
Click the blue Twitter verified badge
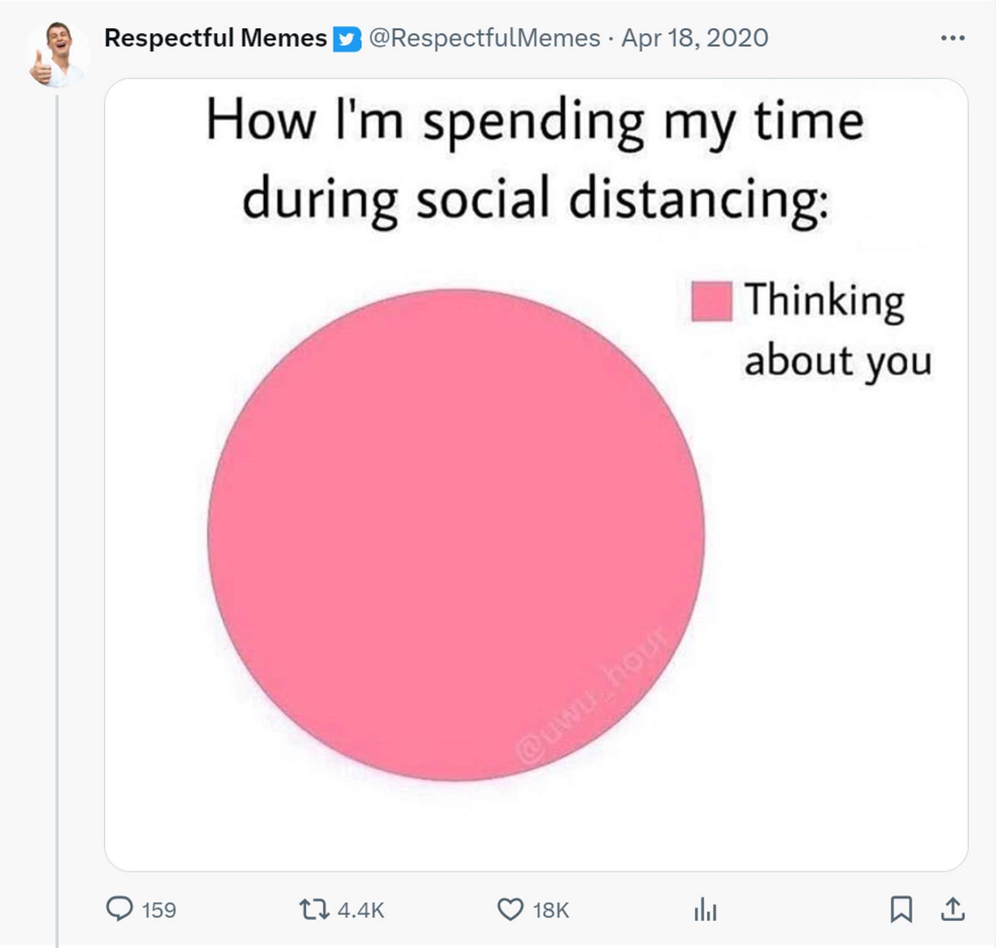[x=347, y=39]
